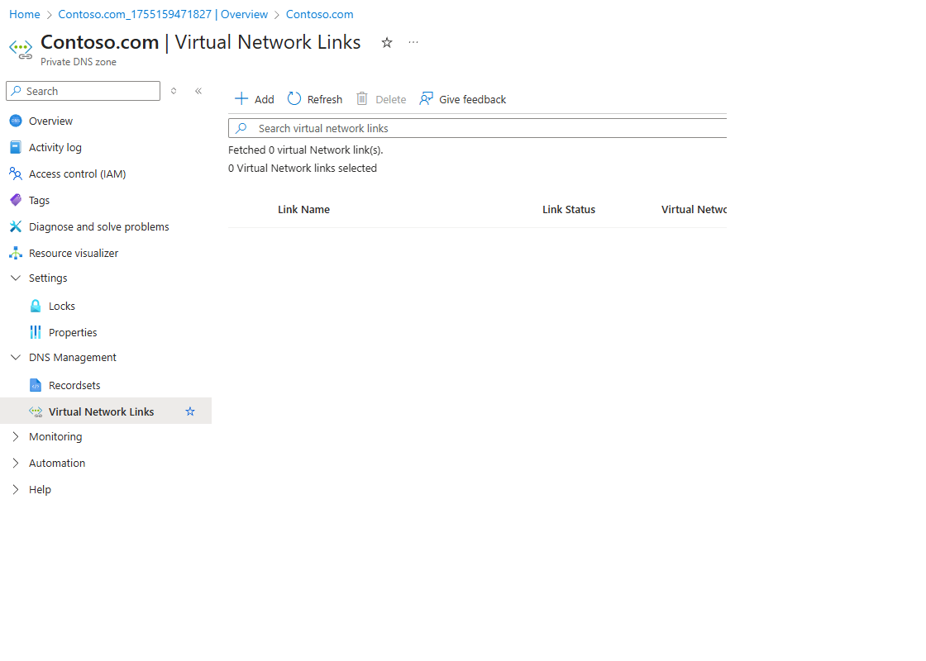
Task: Collapse the DNS Management section
Action: pyautogui.click(x=16, y=357)
